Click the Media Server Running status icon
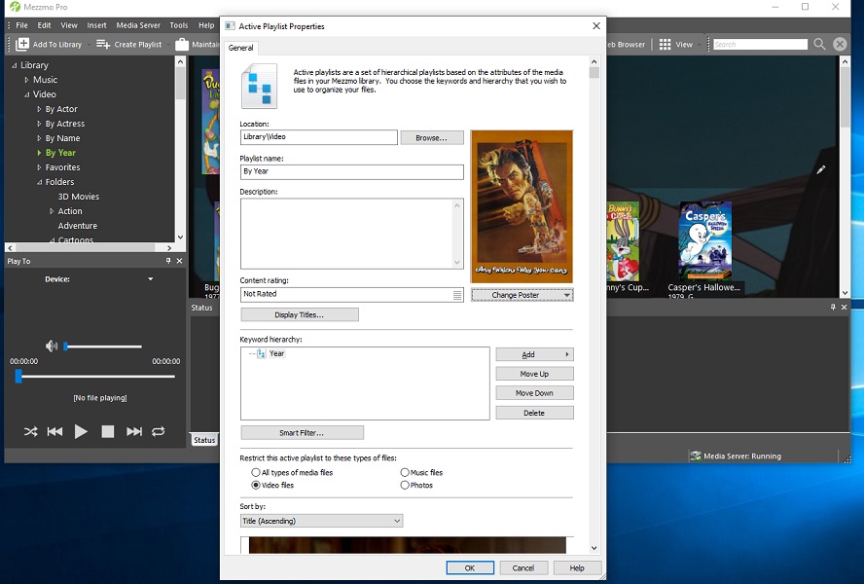 [x=696, y=456]
